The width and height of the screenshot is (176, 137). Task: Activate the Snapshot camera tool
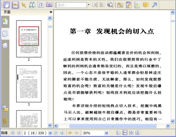click(x=49, y=5)
